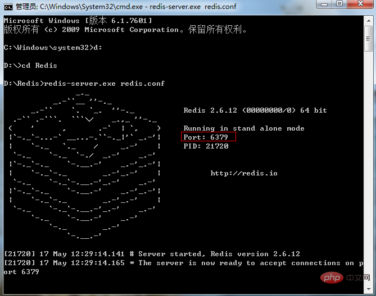Close the redis-server cmd window
This screenshot has height=296, width=376.
point(360,4)
